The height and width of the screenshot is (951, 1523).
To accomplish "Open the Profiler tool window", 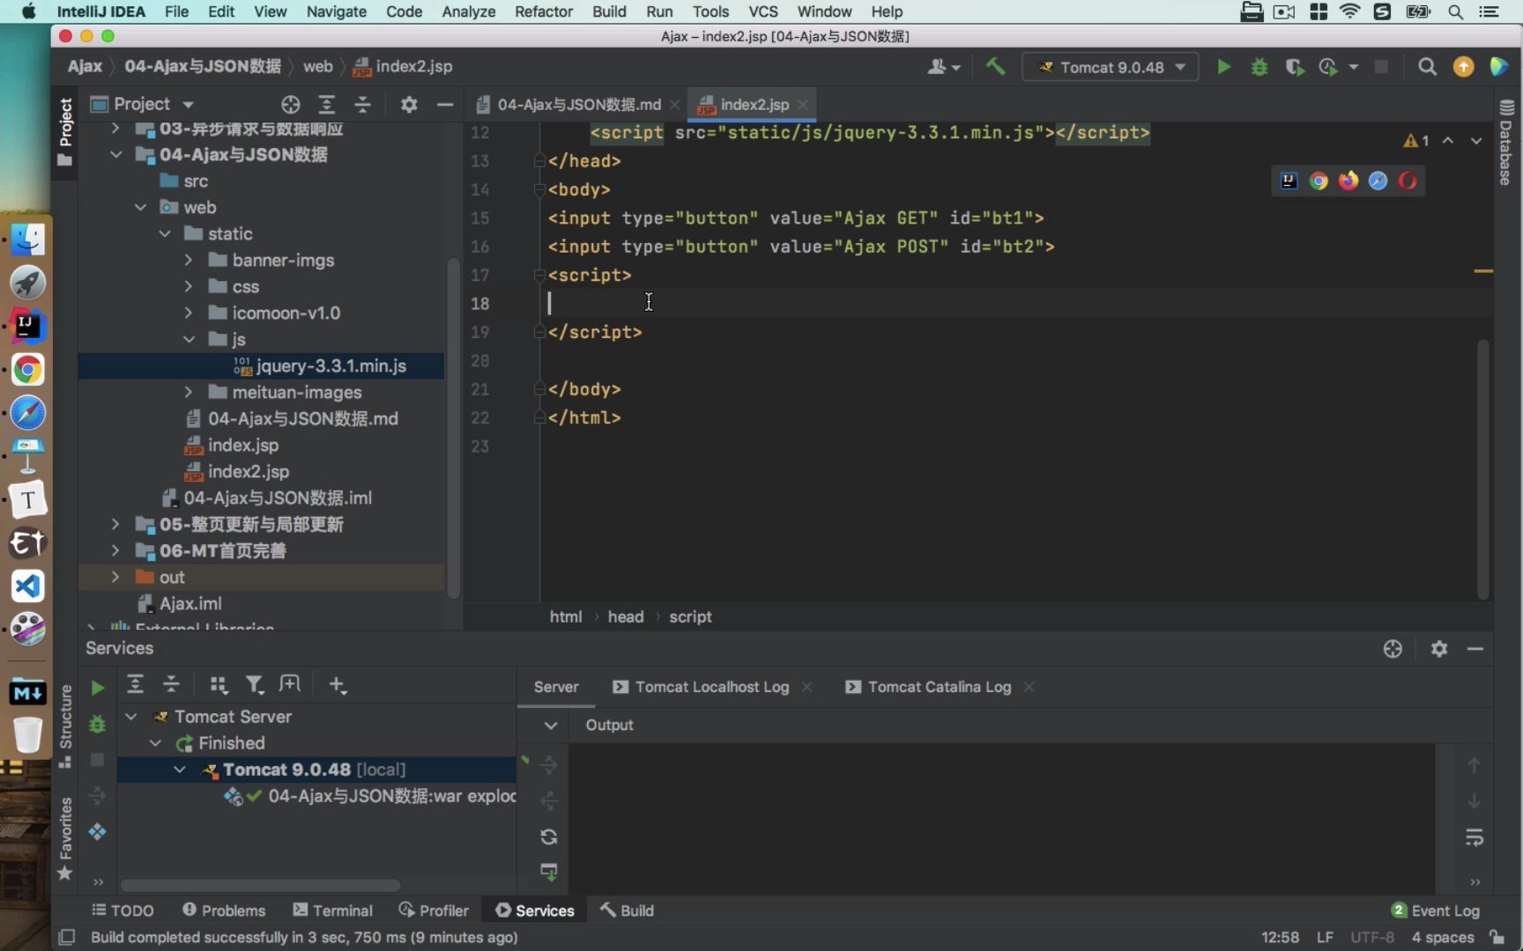I will pos(434,910).
